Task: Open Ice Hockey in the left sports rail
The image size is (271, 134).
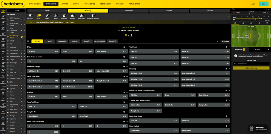Action: (x=3, y=88)
